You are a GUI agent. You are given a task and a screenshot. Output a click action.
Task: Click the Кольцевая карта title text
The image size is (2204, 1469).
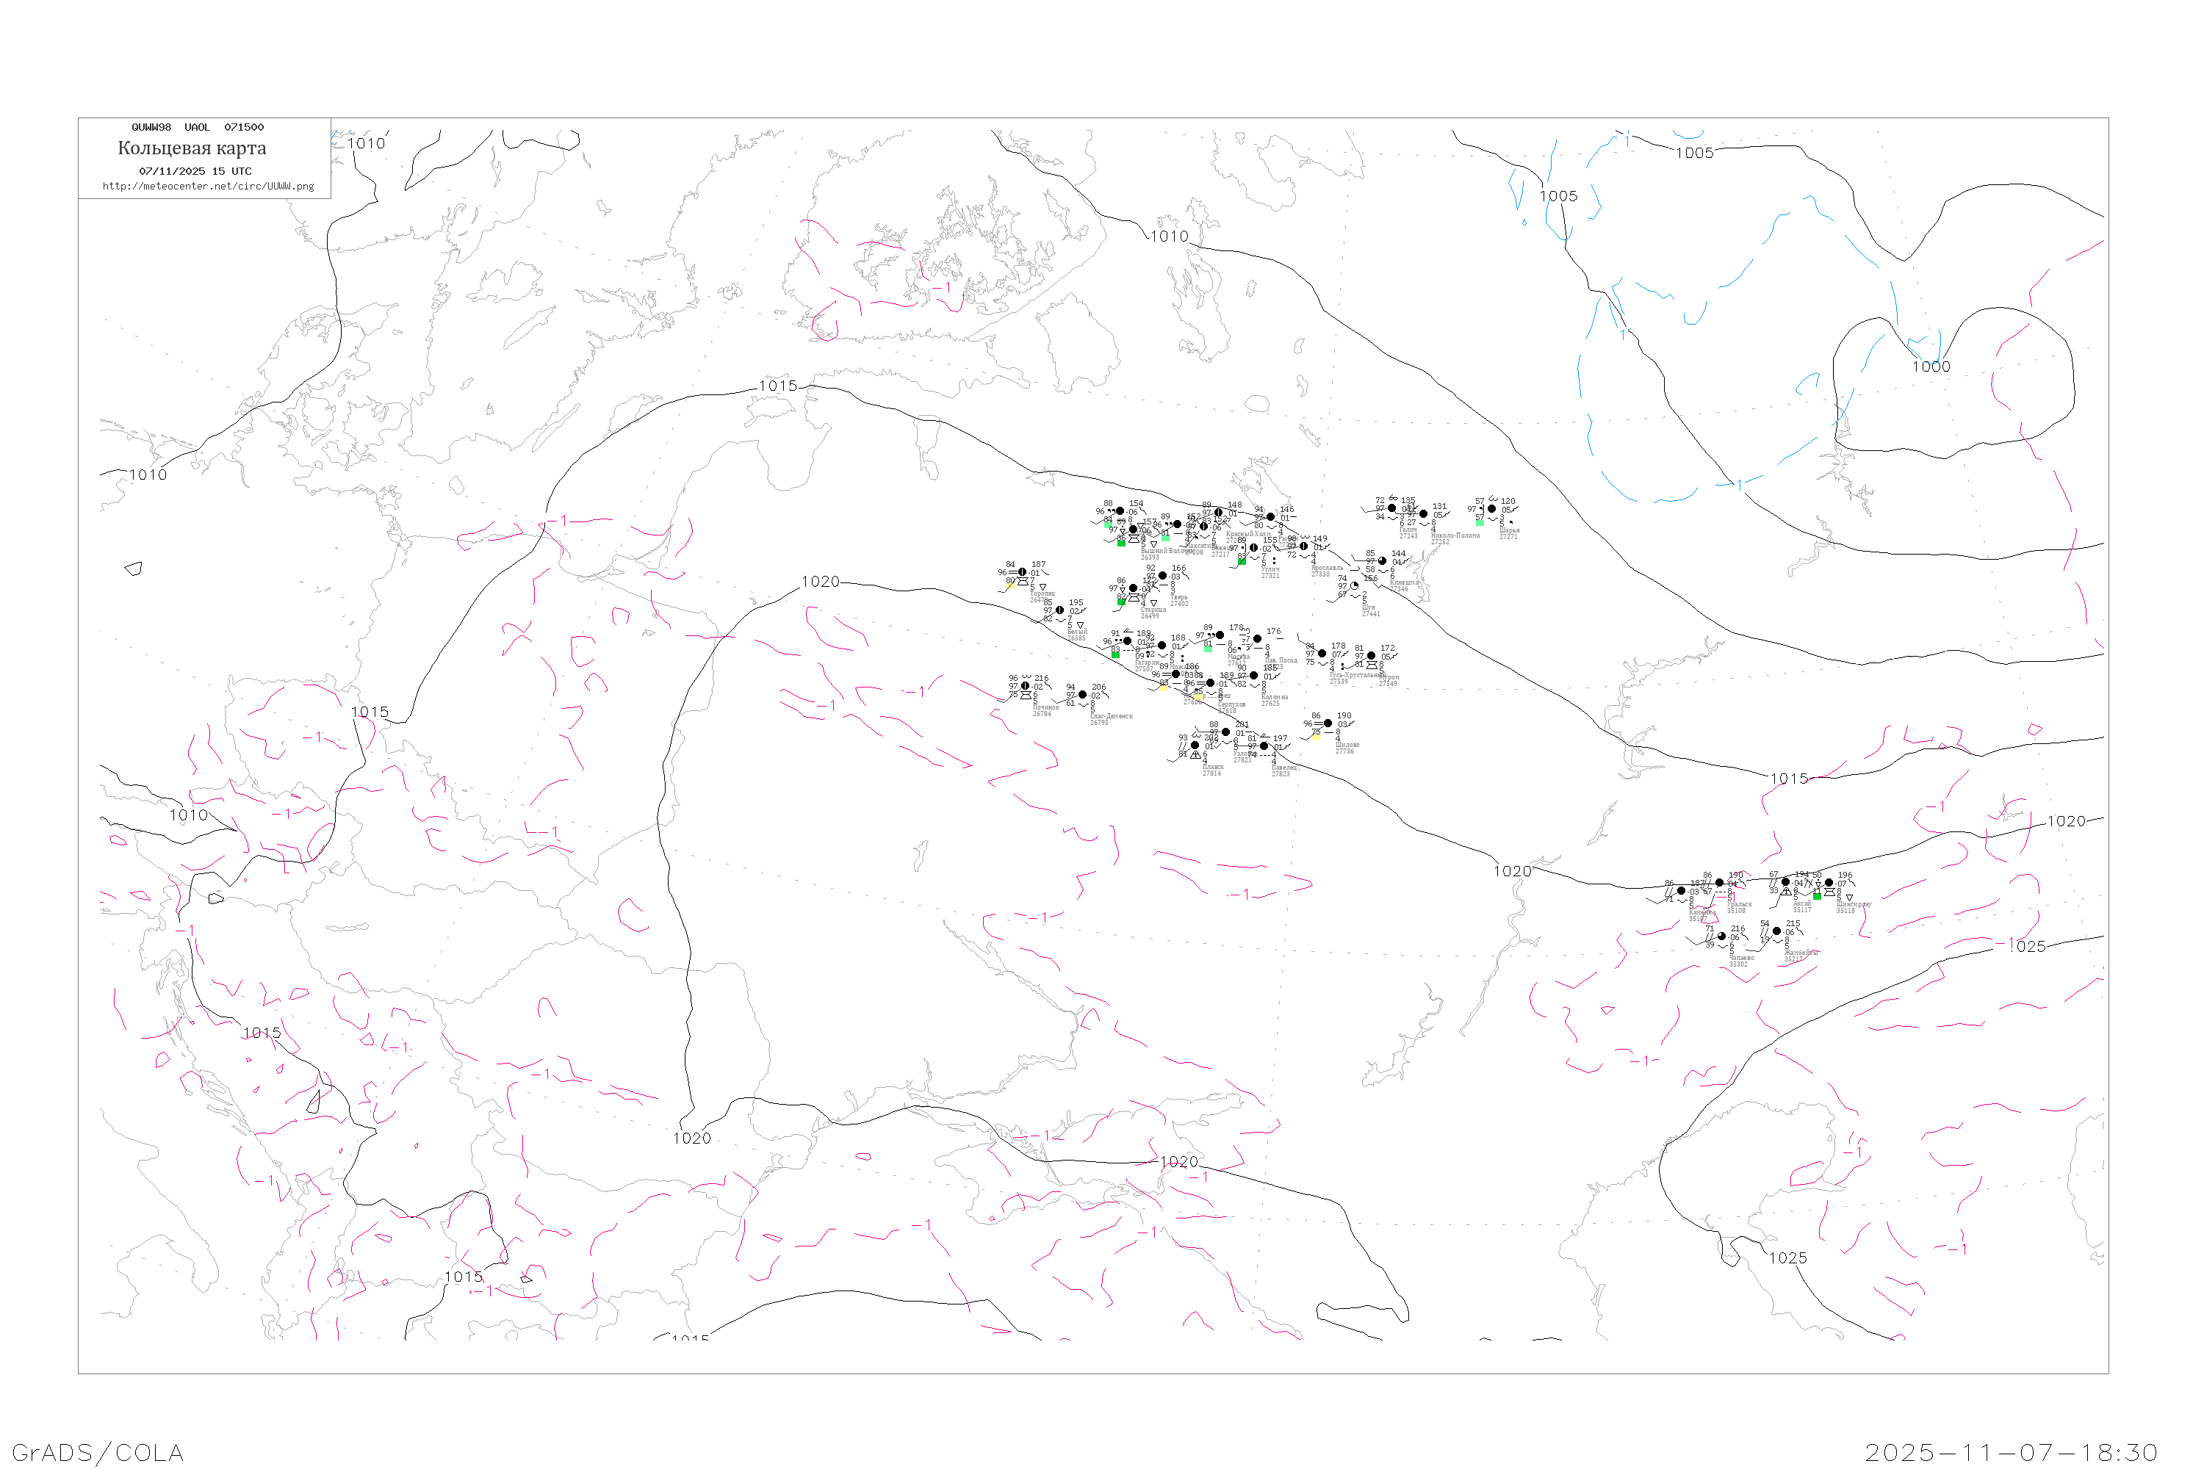pos(192,148)
